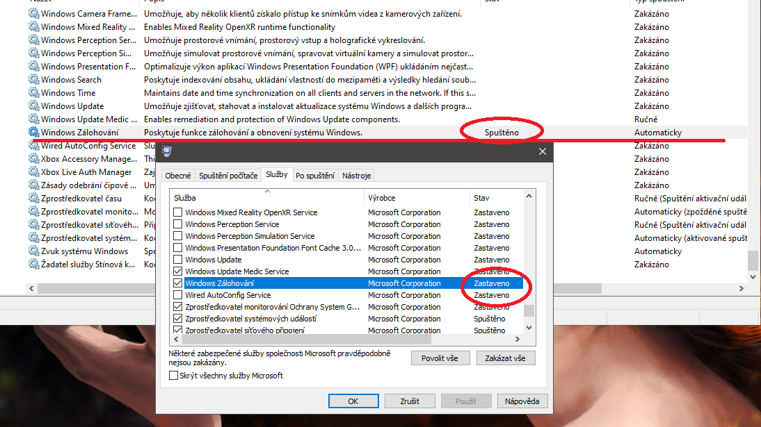Screen dimensions: 761x427
Task: Sort dialog list by Výrobce column
Action: (417, 198)
